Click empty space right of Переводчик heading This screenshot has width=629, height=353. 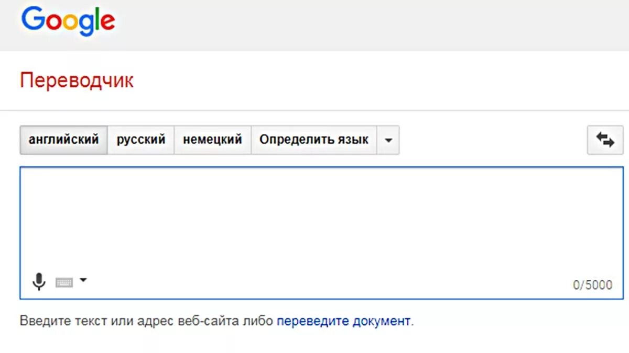[x=367, y=81]
